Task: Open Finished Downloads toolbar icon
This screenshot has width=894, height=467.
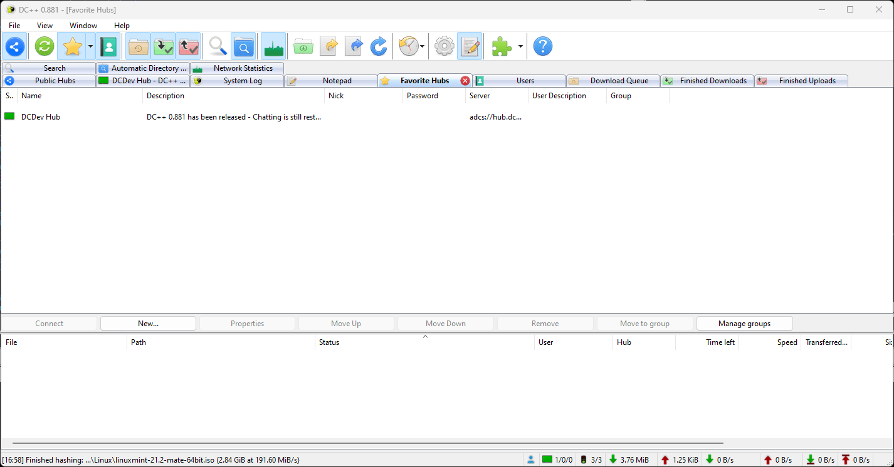Action: click(x=163, y=46)
